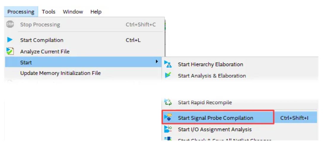Screen dimensions: 323x146
Task: Click the Start I/O Assignment Analysis icon
Action: click(x=168, y=129)
